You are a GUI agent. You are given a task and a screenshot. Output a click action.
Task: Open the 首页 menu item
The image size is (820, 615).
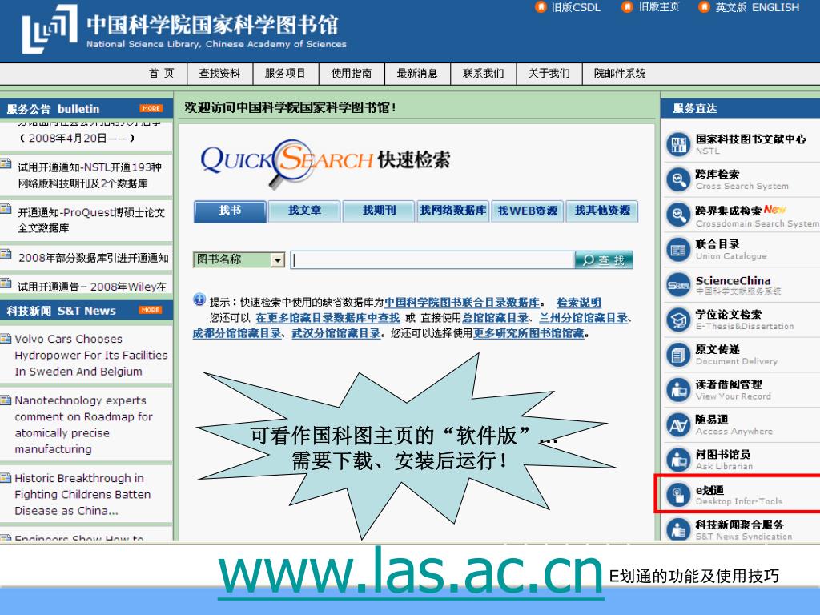(x=161, y=73)
